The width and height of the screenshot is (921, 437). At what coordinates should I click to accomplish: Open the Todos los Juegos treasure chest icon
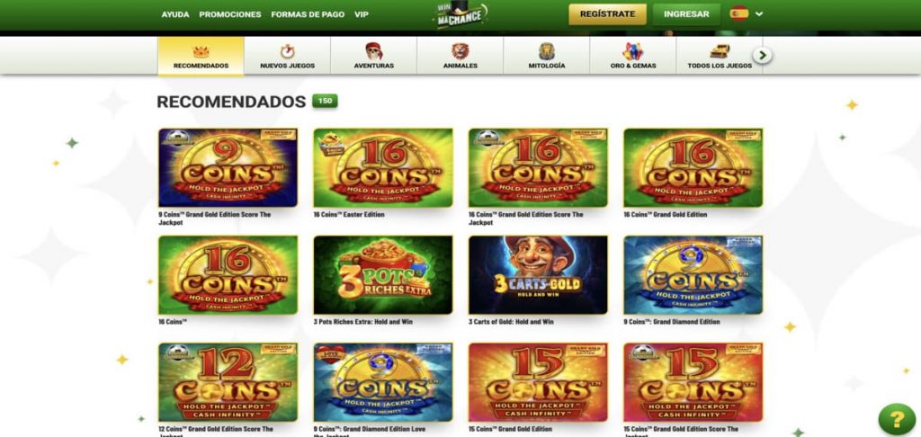[x=720, y=51]
